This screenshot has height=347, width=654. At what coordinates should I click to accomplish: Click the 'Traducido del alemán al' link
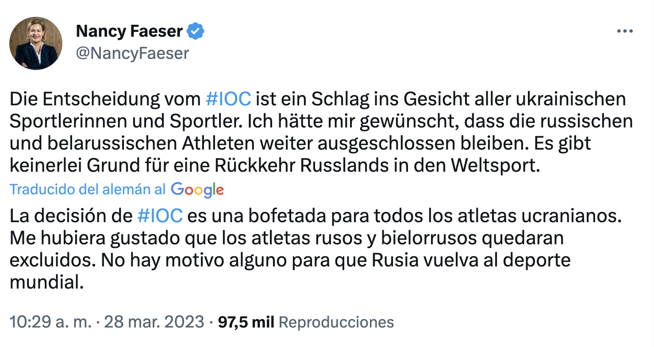87,189
